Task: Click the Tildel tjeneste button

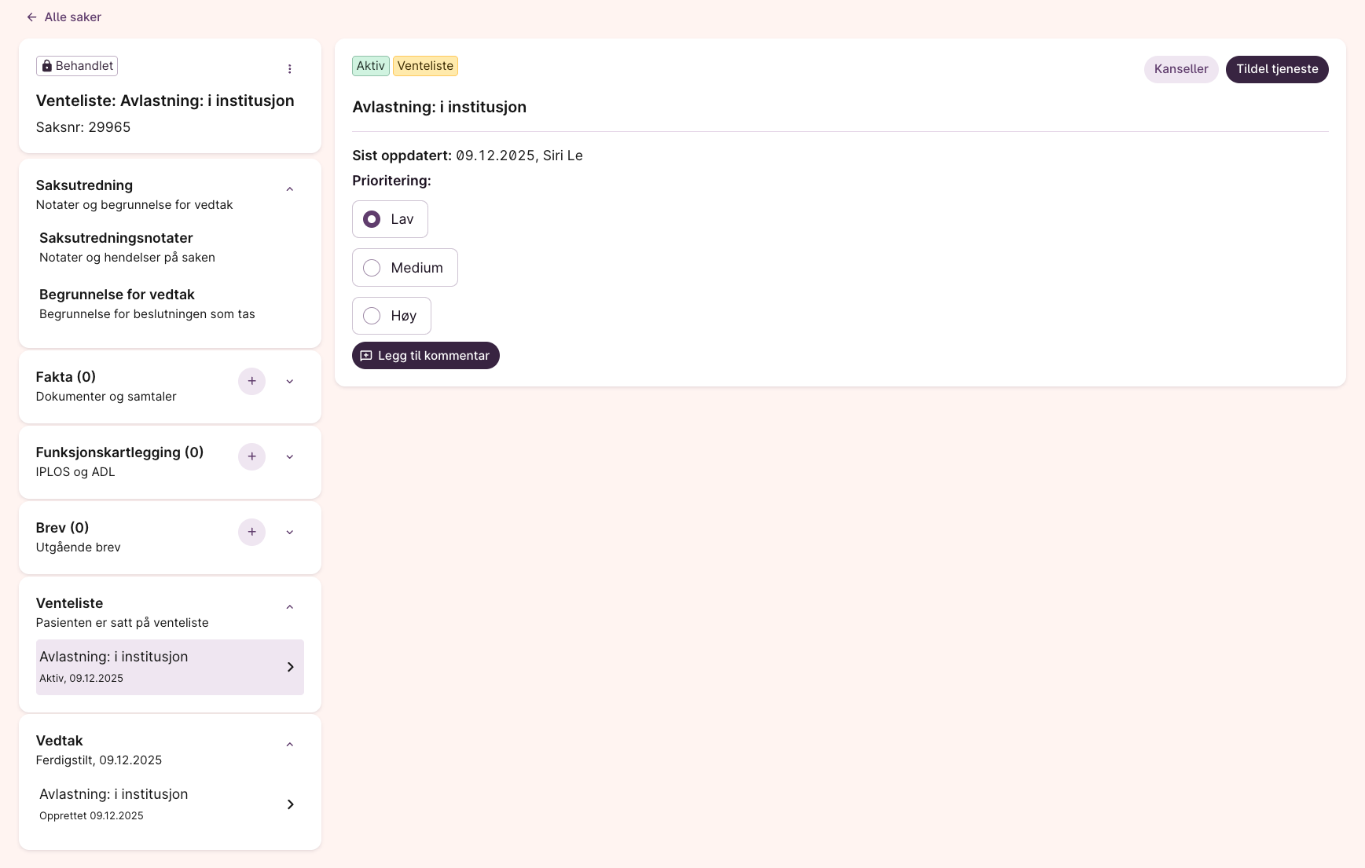Action: point(1276,69)
